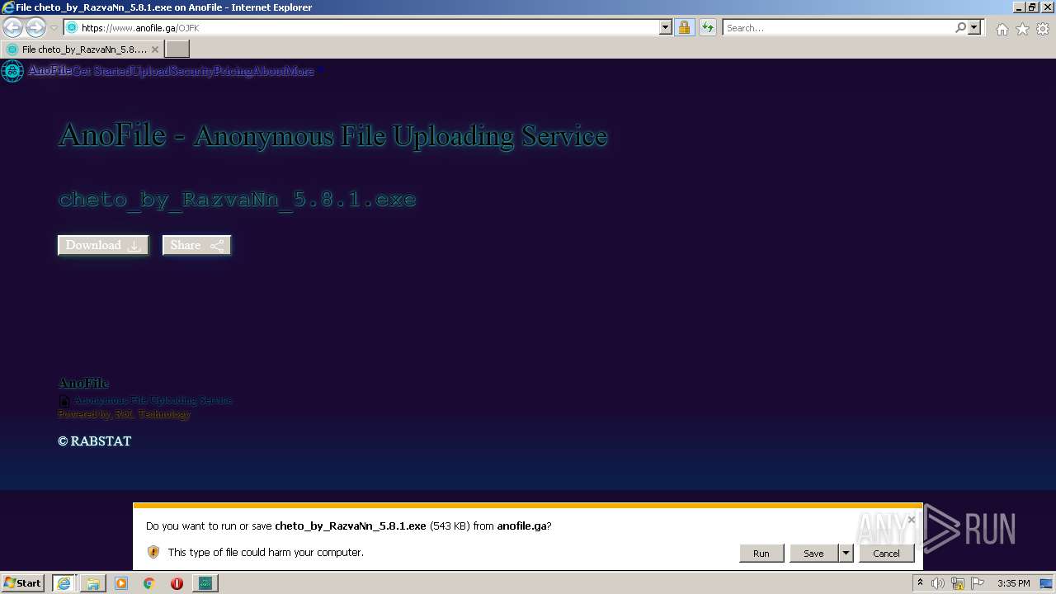Click the network tray icon
The height and width of the screenshot is (594, 1056).
point(958,583)
